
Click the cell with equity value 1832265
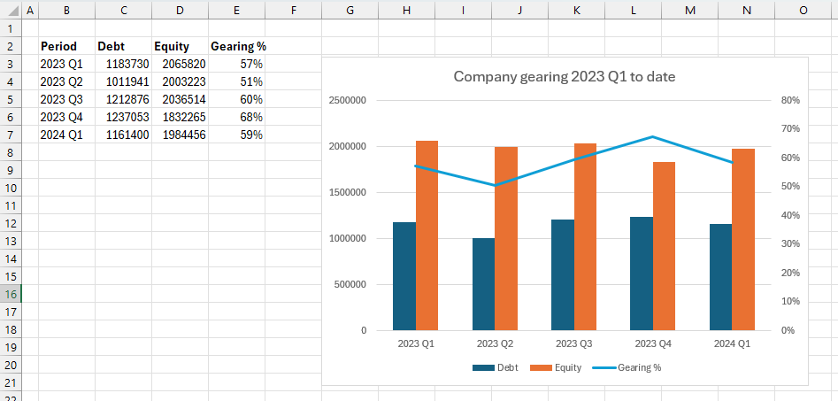pyautogui.click(x=180, y=117)
